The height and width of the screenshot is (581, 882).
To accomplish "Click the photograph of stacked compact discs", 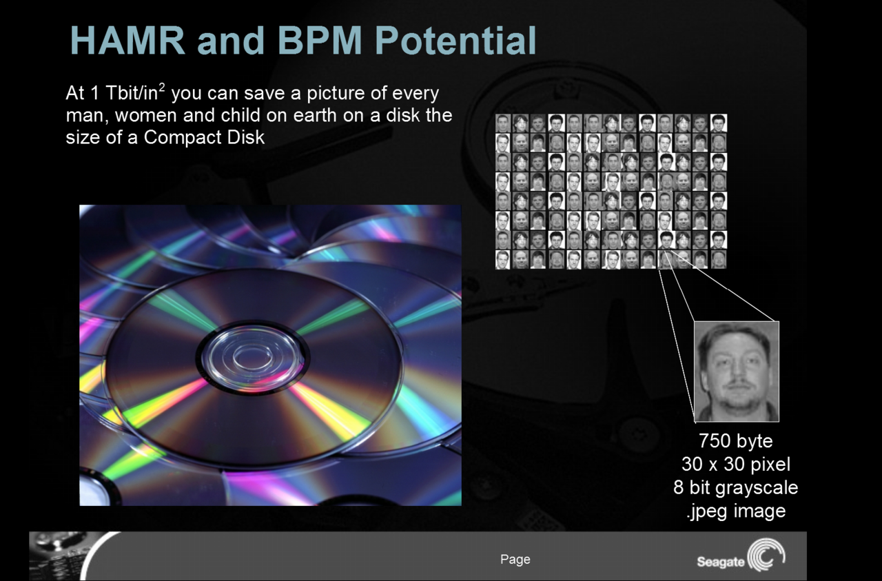I will tap(270, 355).
